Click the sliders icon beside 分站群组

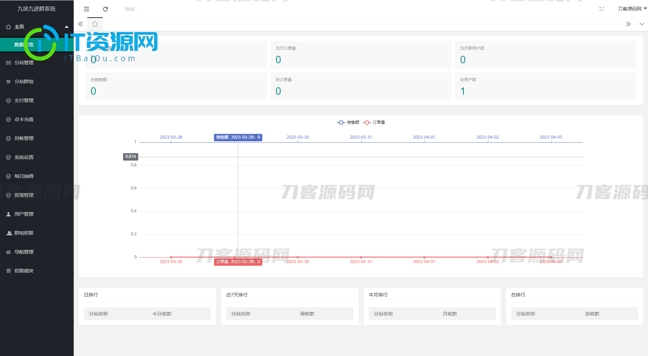pyautogui.click(x=8, y=81)
